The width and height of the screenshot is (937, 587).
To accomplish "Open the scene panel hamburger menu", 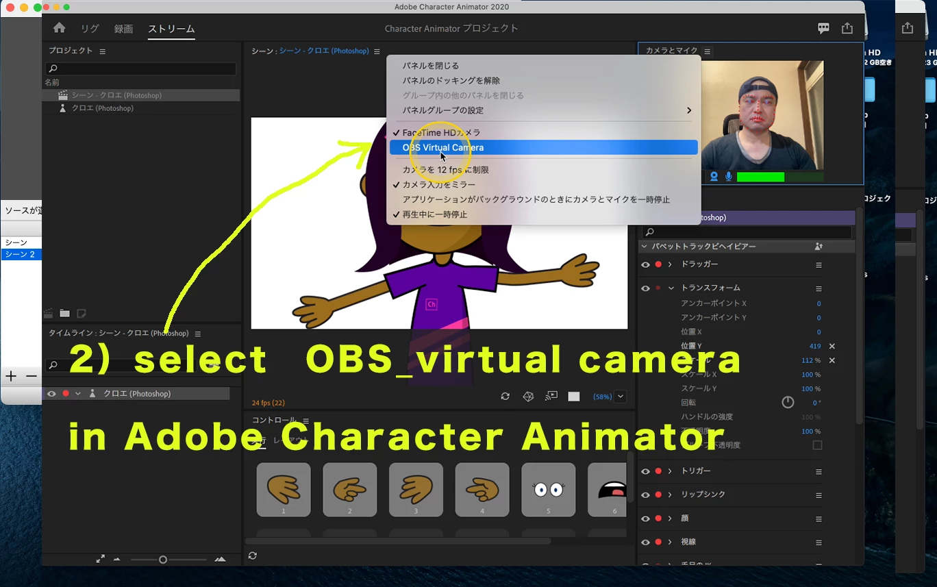I will [377, 51].
